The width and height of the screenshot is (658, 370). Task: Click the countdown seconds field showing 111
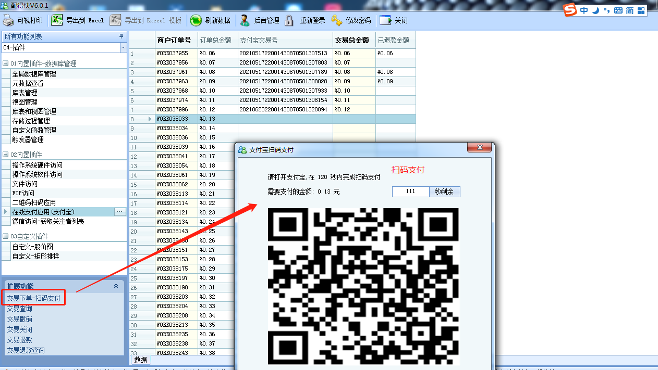410,192
